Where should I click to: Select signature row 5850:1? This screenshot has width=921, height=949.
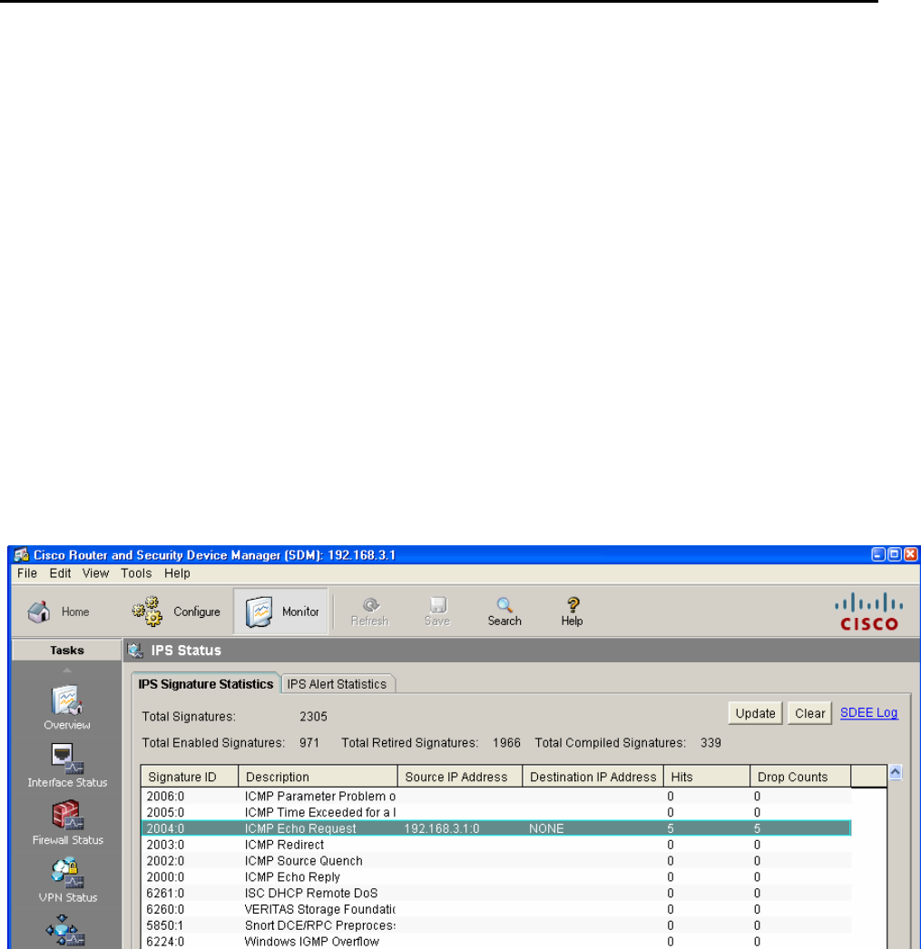click(496, 926)
